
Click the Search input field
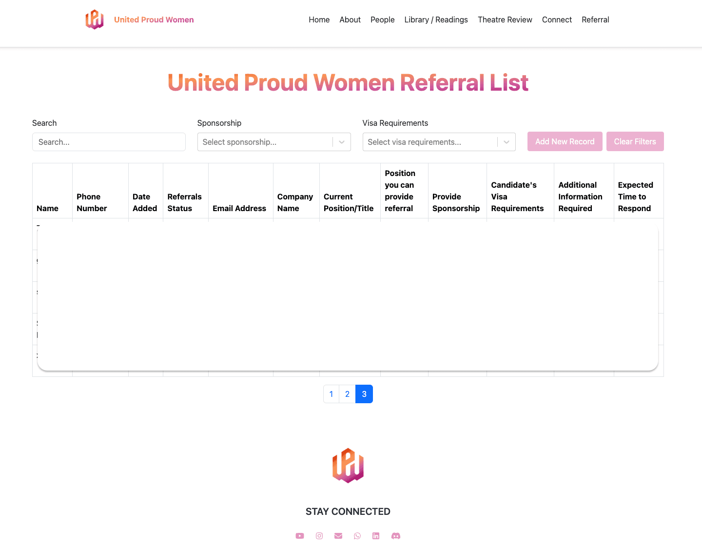(109, 142)
